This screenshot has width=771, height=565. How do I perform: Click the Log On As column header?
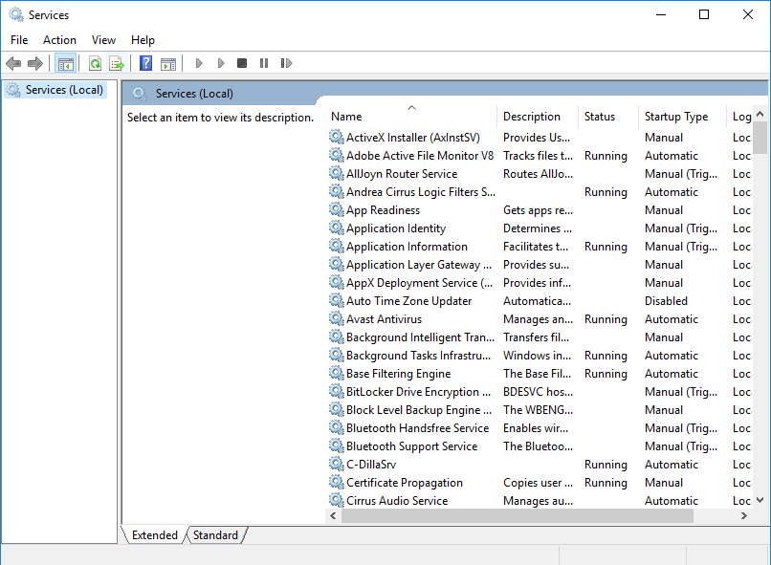point(739,117)
